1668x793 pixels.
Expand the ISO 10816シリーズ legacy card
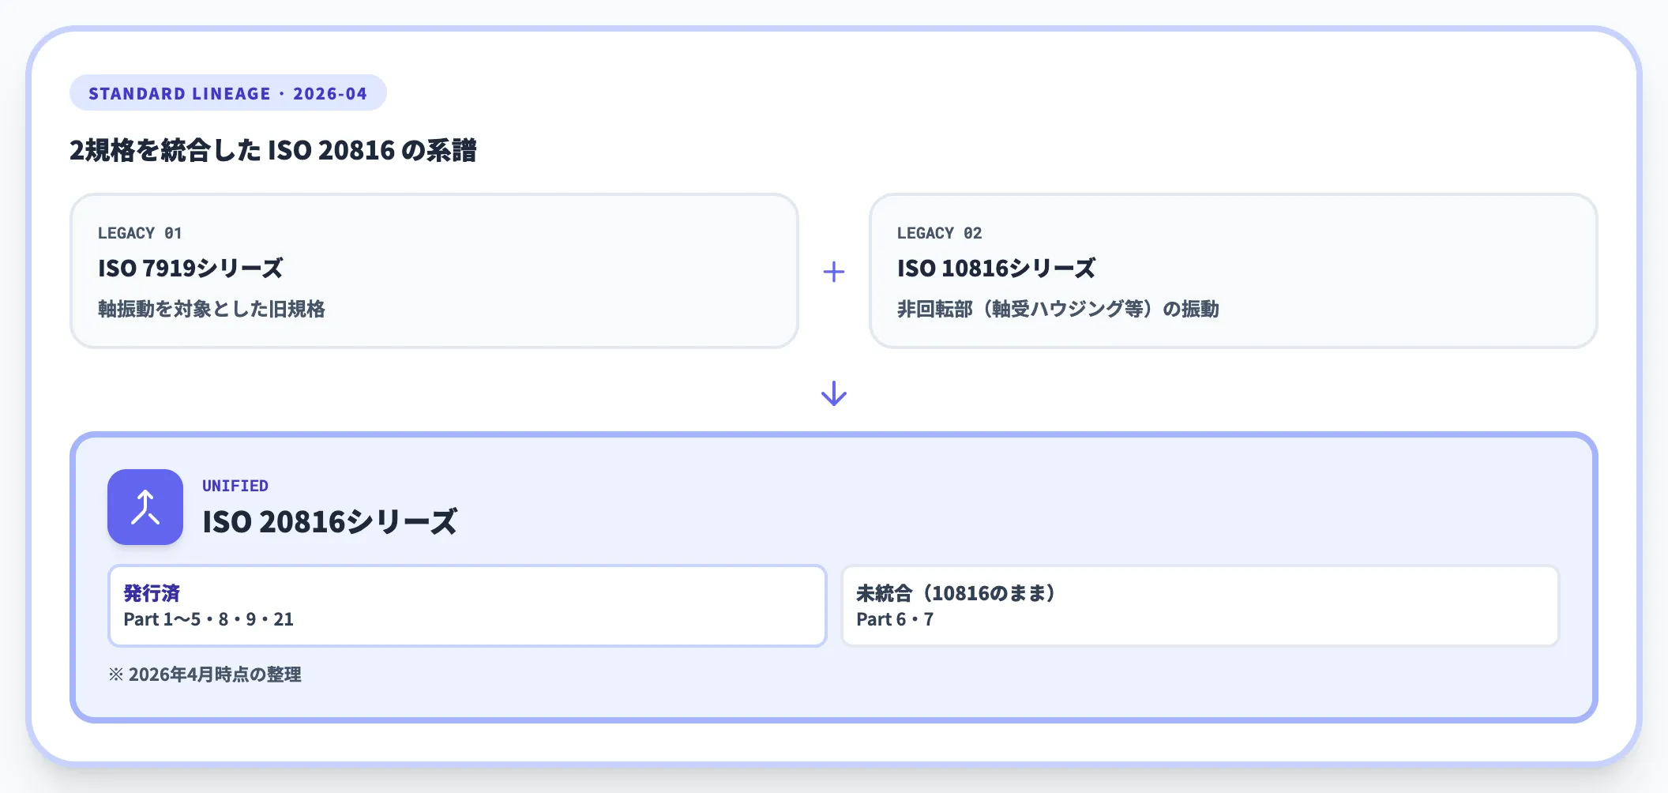coord(1234,270)
